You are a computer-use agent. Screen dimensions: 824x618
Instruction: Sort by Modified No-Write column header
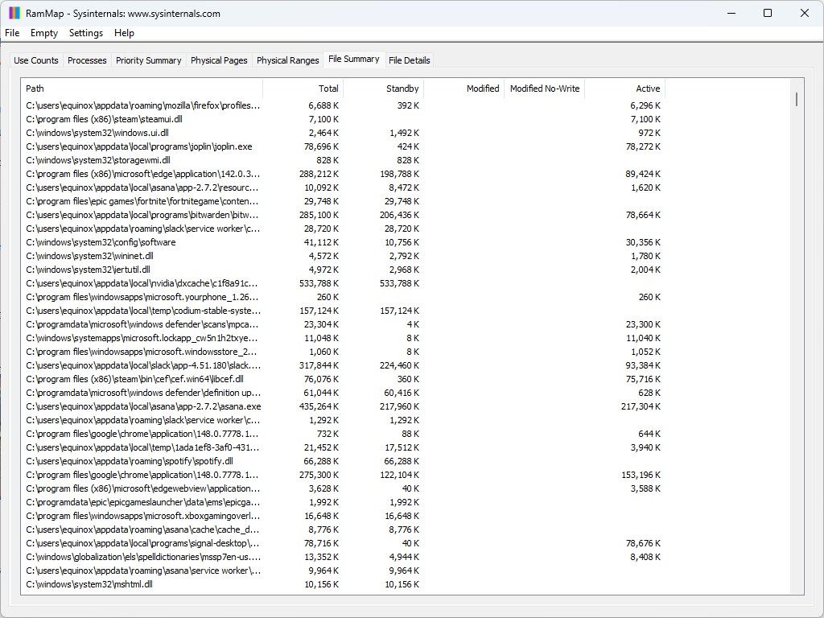pyautogui.click(x=545, y=89)
